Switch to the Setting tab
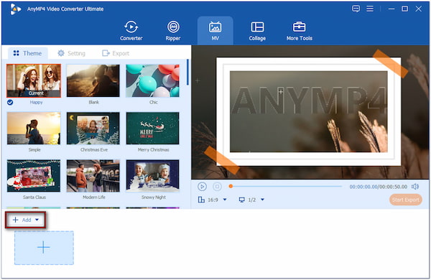 coord(71,53)
